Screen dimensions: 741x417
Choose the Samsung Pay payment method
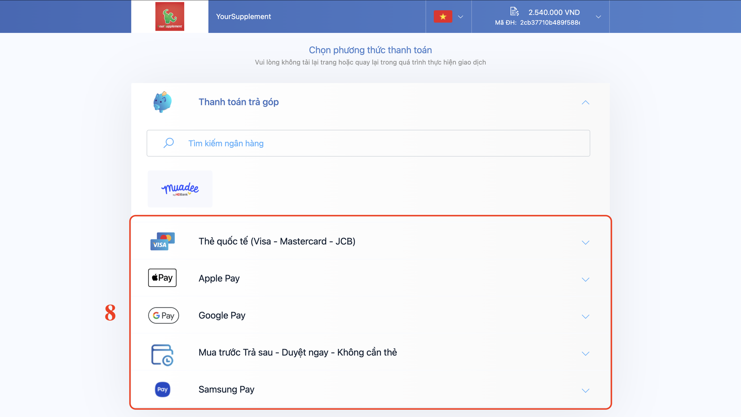pyautogui.click(x=226, y=390)
